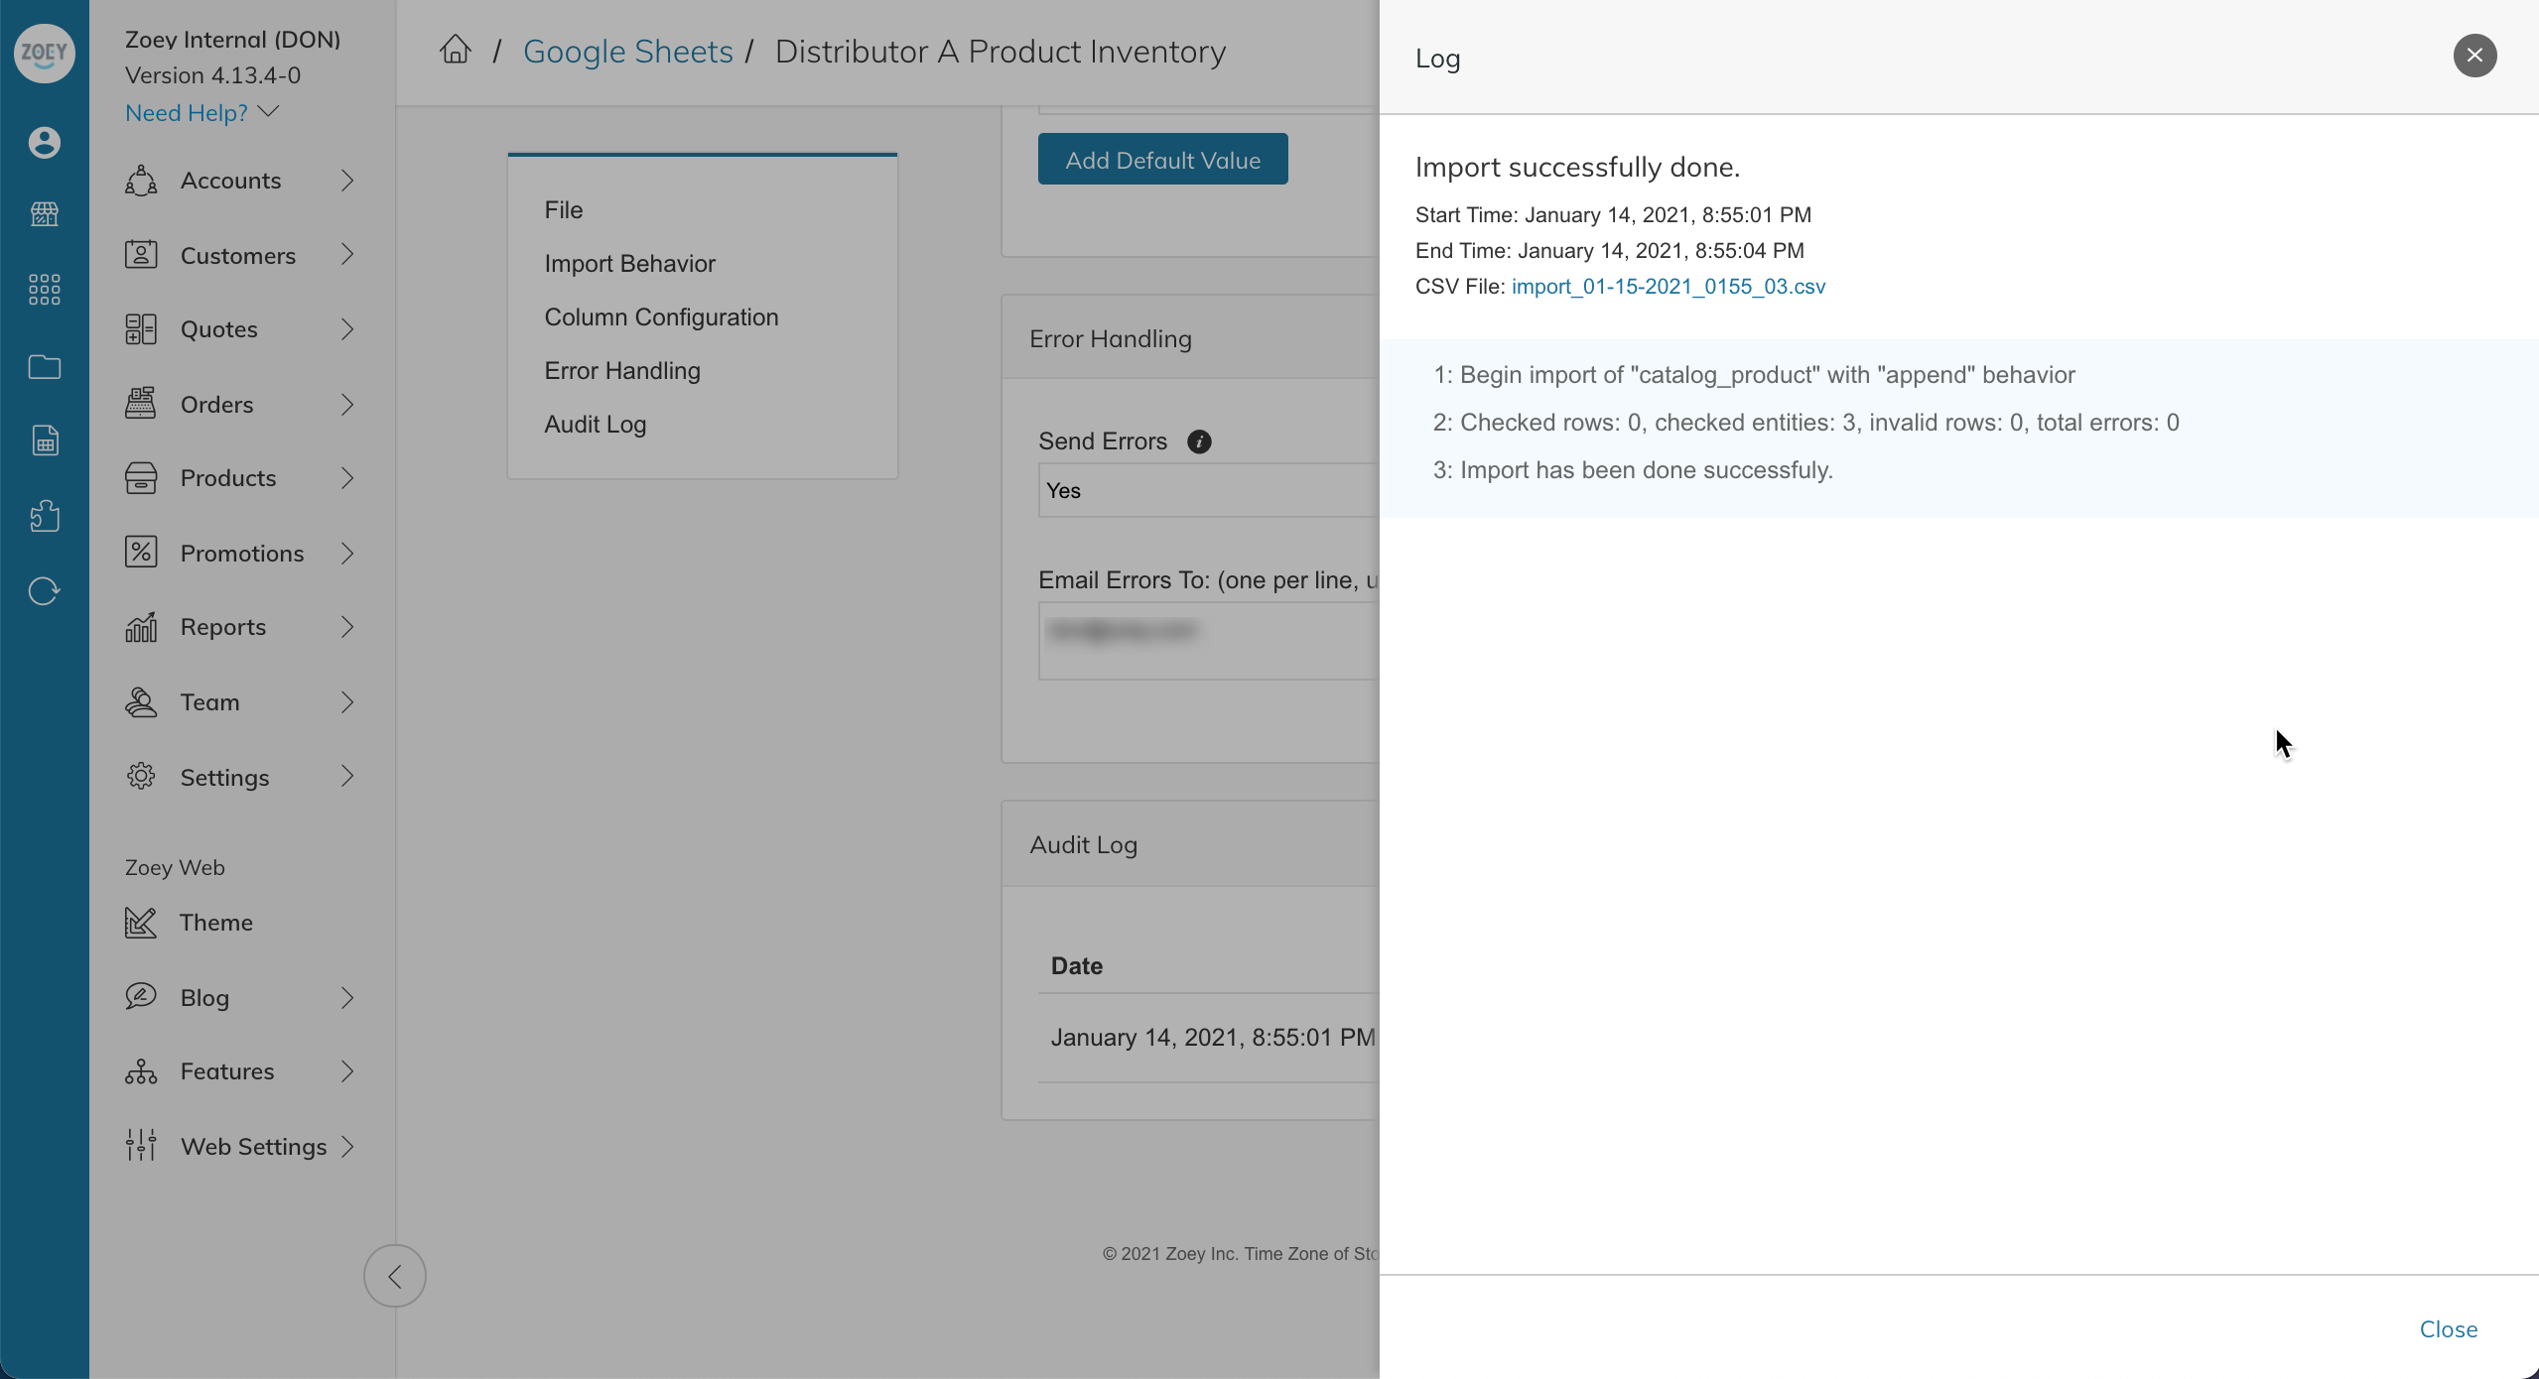
Task: Expand the Accounts submenu chevron
Action: point(347,181)
